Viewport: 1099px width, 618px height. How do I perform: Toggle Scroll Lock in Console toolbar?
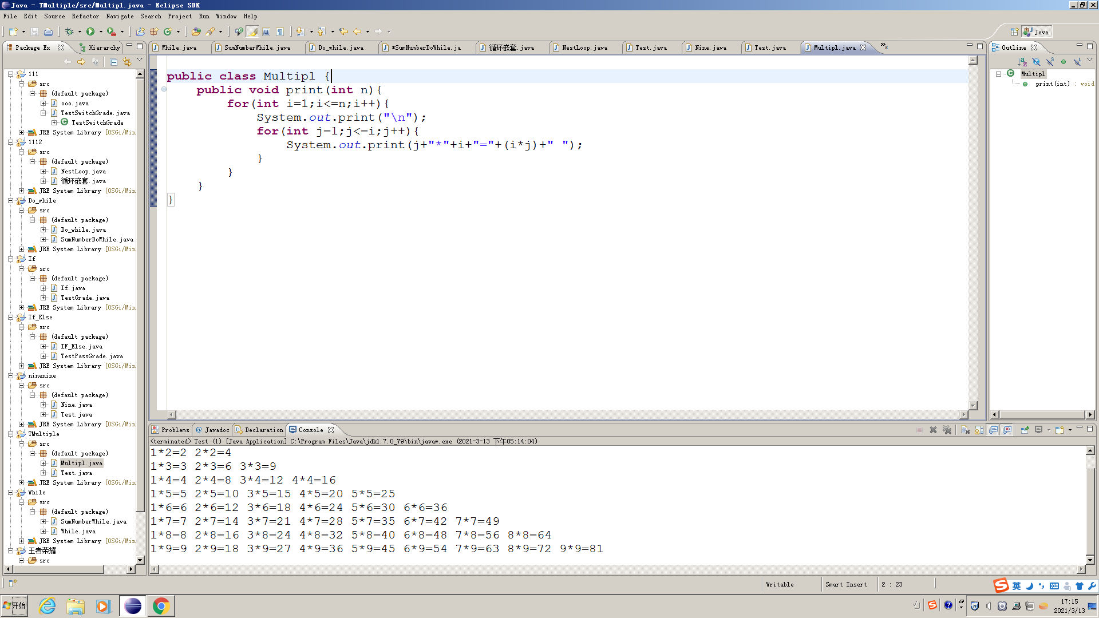(979, 430)
